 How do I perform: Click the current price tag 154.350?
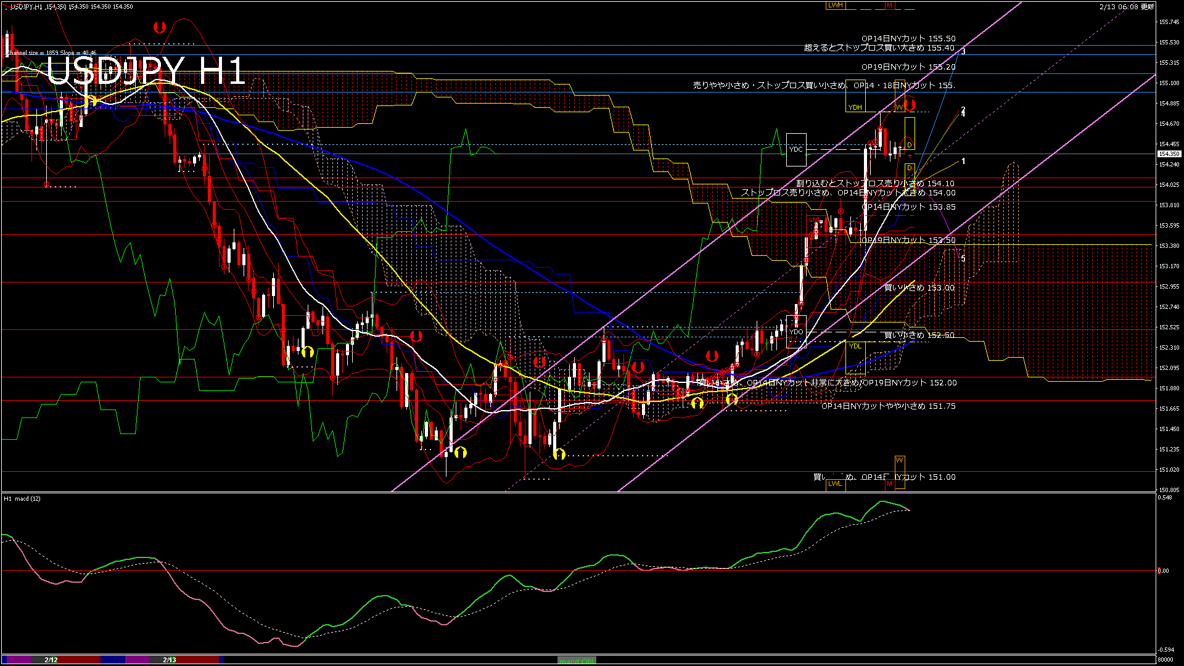1169,154
